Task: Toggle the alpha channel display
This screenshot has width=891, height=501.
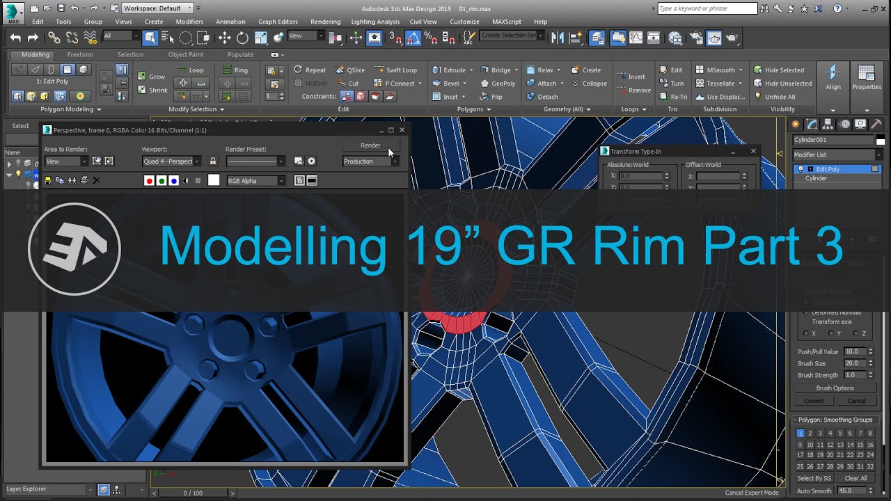Action: [186, 180]
